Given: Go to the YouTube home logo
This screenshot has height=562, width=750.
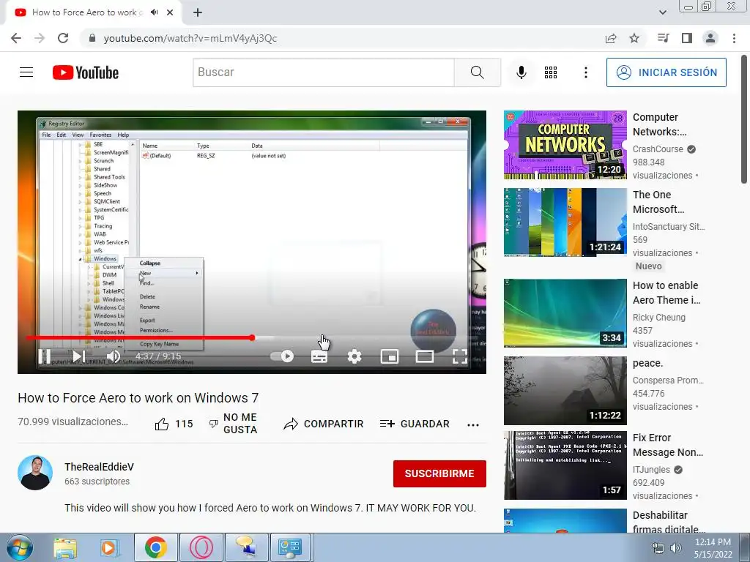Looking at the screenshot, I should point(86,72).
